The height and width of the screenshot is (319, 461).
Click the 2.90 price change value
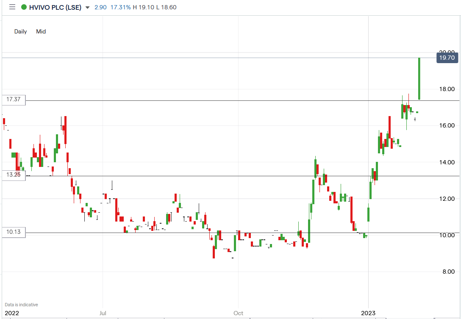[x=100, y=7]
